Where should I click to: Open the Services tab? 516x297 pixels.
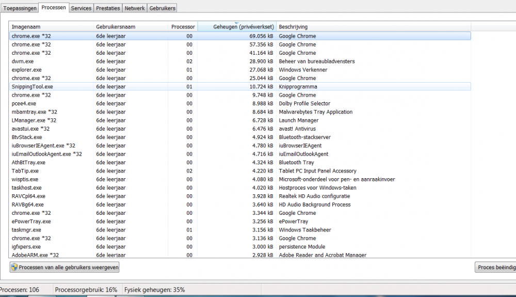point(81,8)
